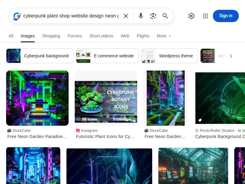The width and height of the screenshot is (245, 184).
Task: Click the Google logo in search bar
Action: click(16, 16)
